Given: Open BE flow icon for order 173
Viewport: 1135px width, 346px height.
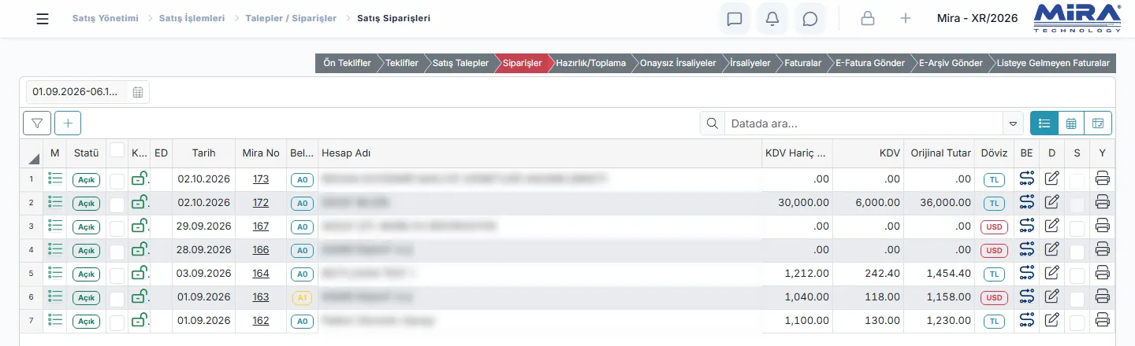Looking at the screenshot, I should [1026, 179].
